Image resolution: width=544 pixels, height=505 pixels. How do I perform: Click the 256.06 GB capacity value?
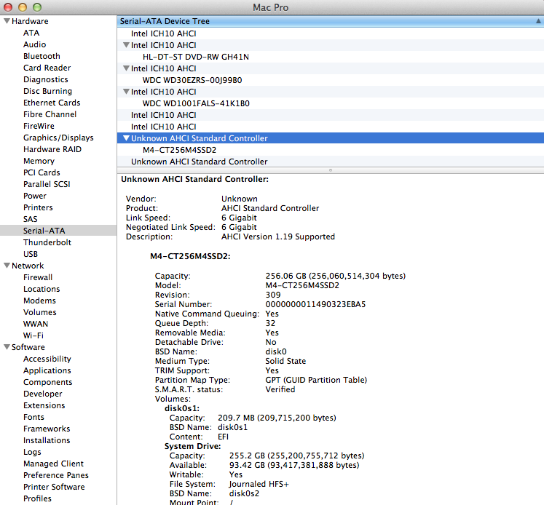[335, 276]
